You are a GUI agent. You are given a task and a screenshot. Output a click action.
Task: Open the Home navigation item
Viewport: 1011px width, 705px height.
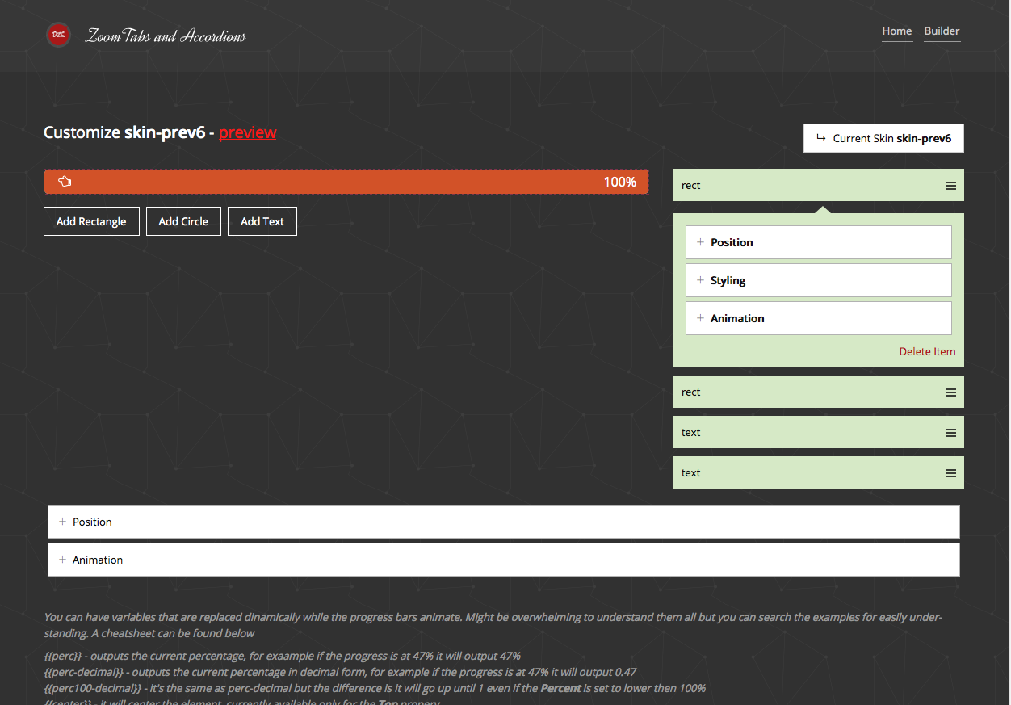pos(896,31)
